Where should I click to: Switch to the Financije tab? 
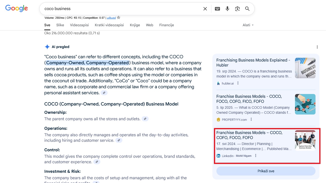pyautogui.click(x=166, y=25)
